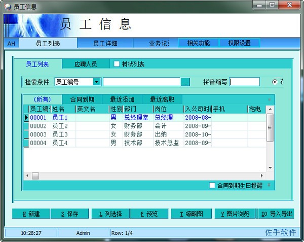Enable the 树状列表 checkbox
This screenshot has height=242, width=304.
click(x=117, y=64)
